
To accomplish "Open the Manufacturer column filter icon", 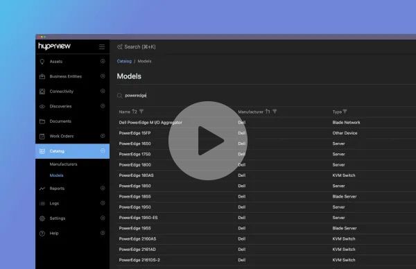I will 275,112.
